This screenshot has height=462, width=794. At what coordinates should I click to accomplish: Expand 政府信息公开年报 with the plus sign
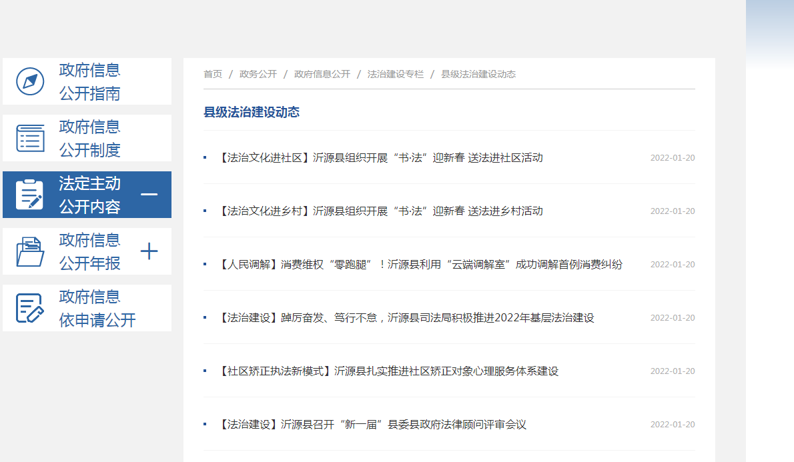click(149, 251)
